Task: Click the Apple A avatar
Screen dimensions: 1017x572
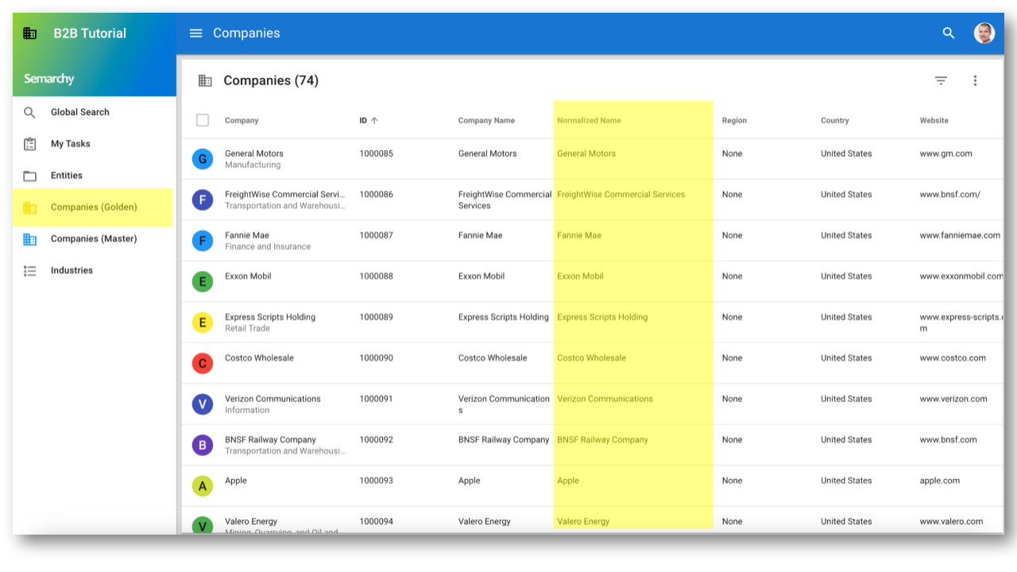Action: coord(203,486)
